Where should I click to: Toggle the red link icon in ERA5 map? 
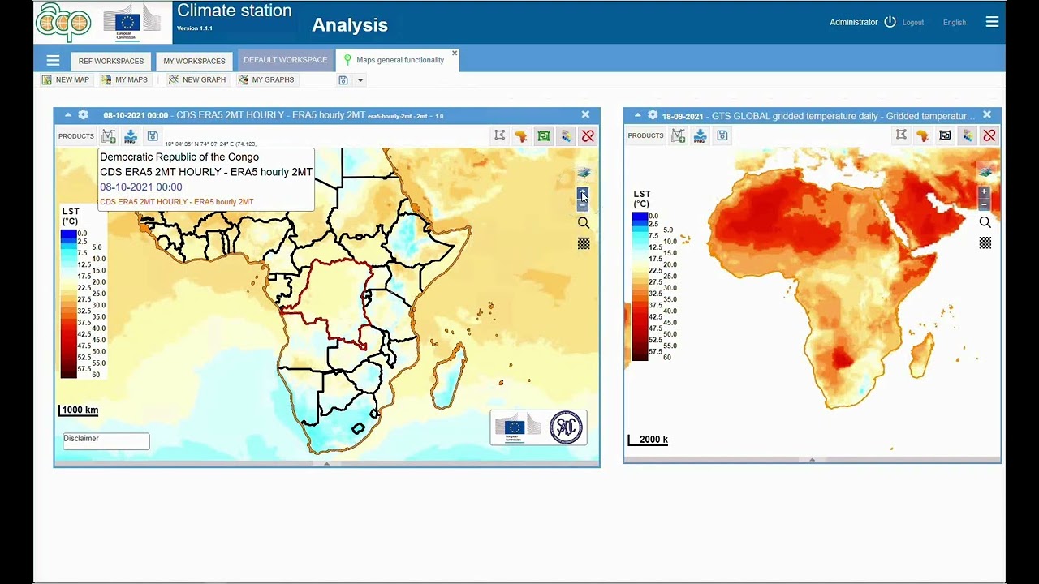click(588, 135)
